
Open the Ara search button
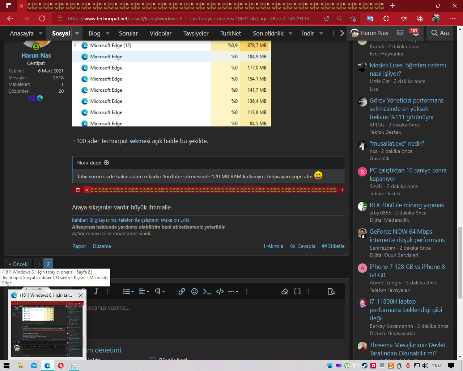pos(440,33)
